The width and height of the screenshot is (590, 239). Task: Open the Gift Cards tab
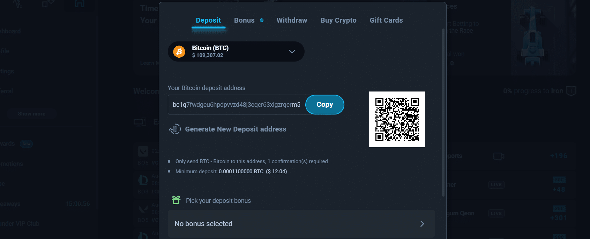tap(386, 20)
